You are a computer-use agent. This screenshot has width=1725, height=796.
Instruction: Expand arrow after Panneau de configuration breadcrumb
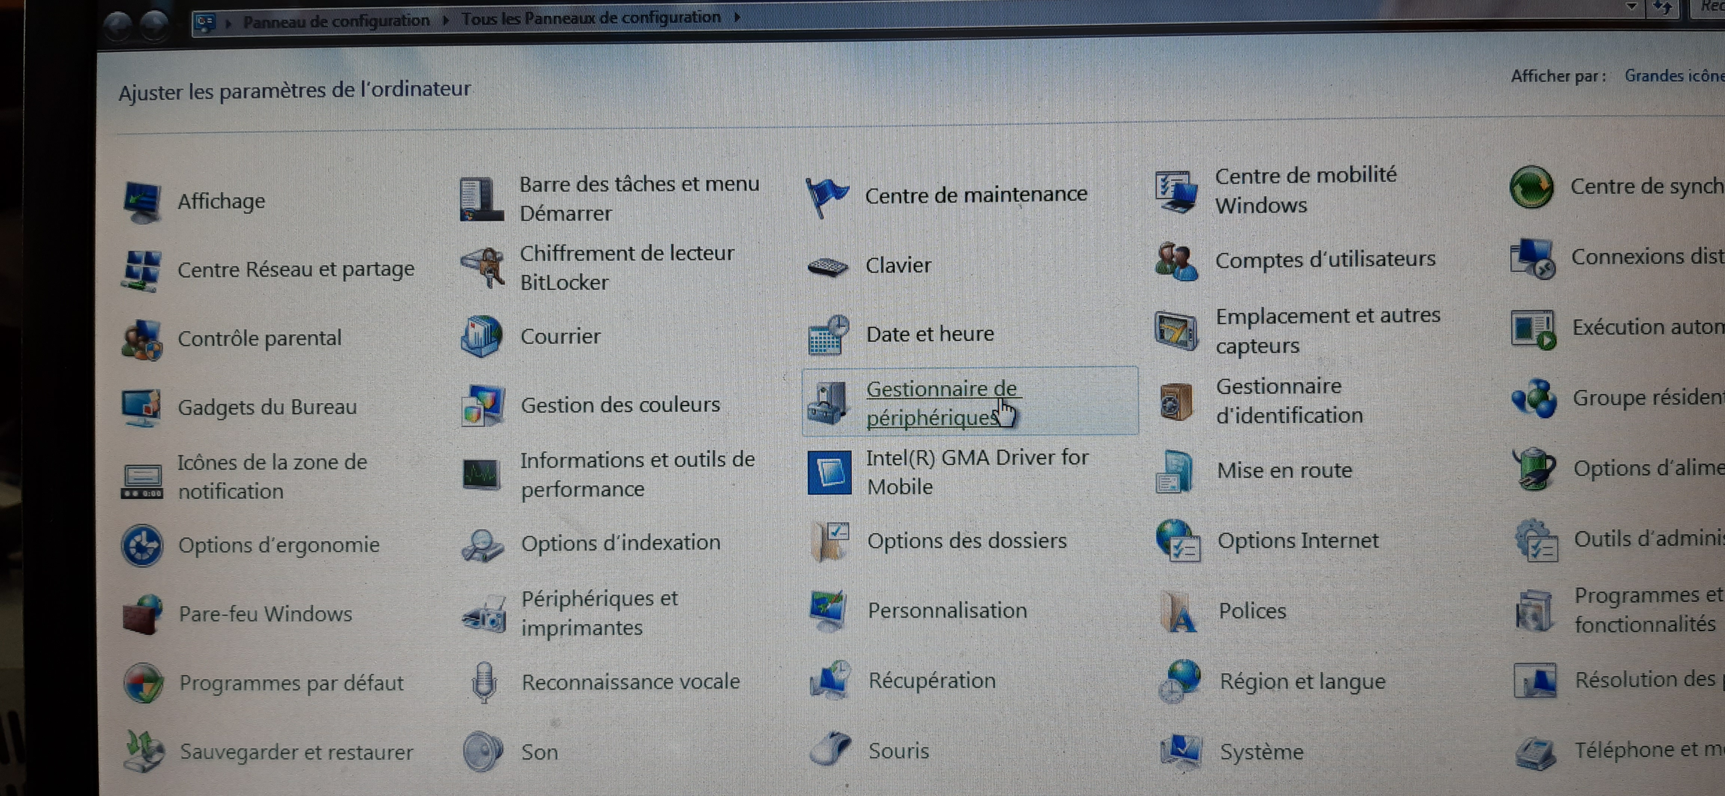tap(446, 20)
